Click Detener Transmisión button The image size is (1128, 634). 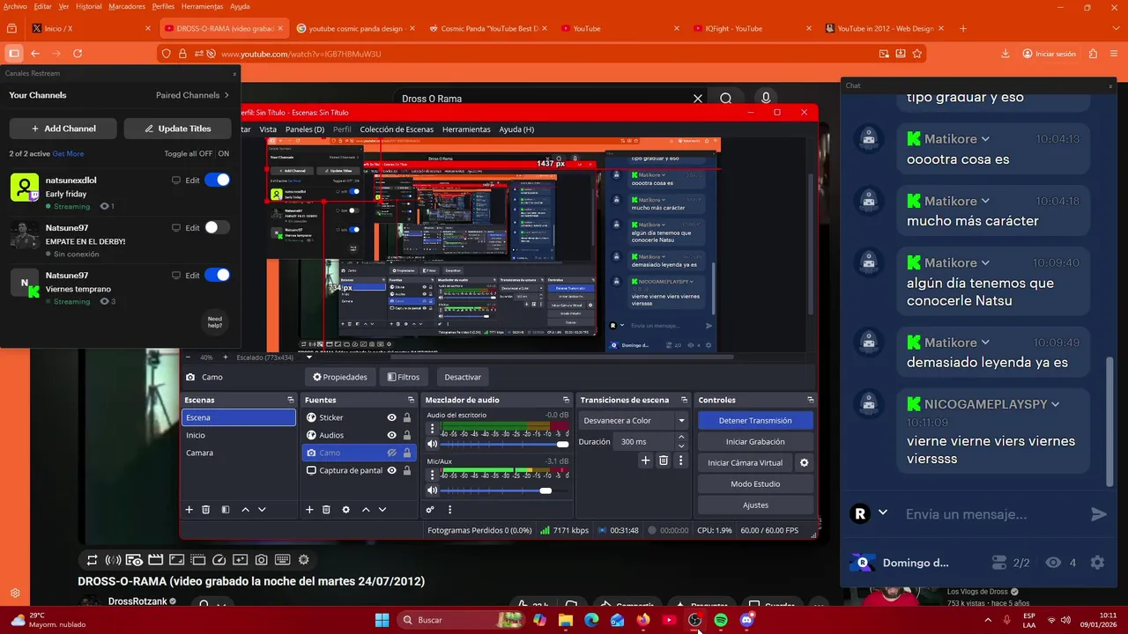click(x=755, y=421)
